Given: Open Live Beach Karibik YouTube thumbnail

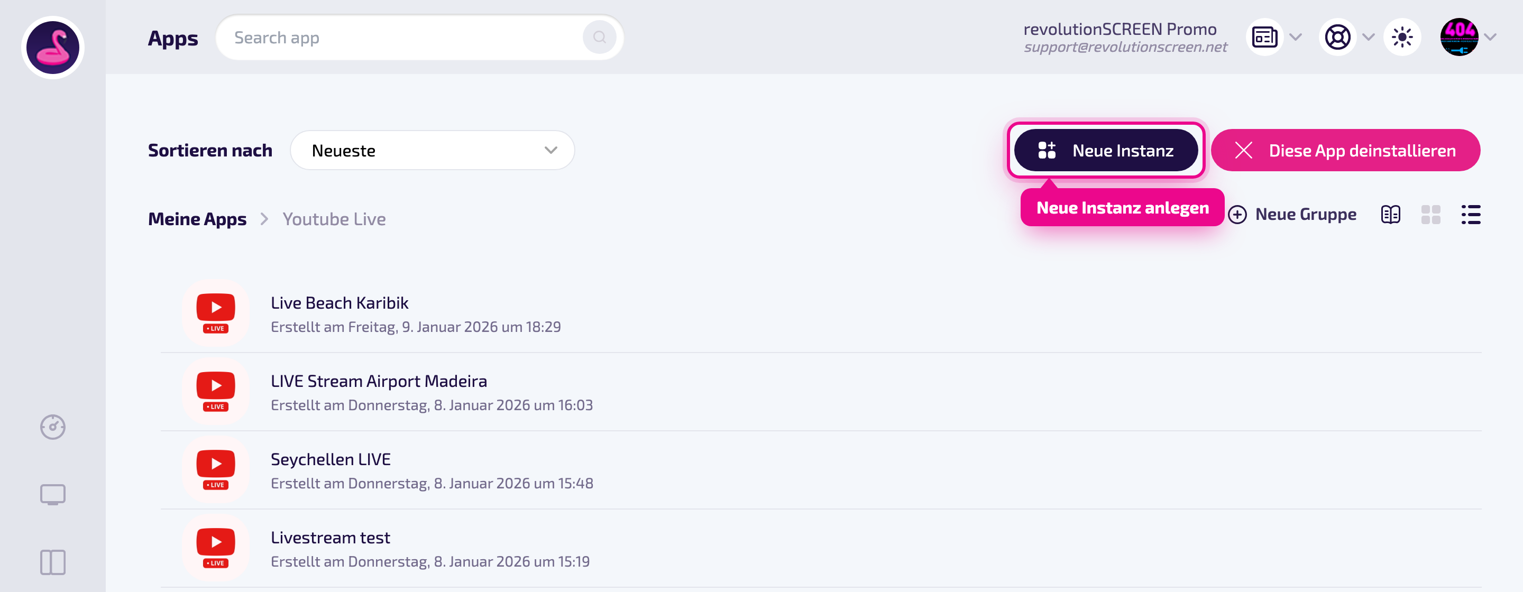Looking at the screenshot, I should 216,313.
